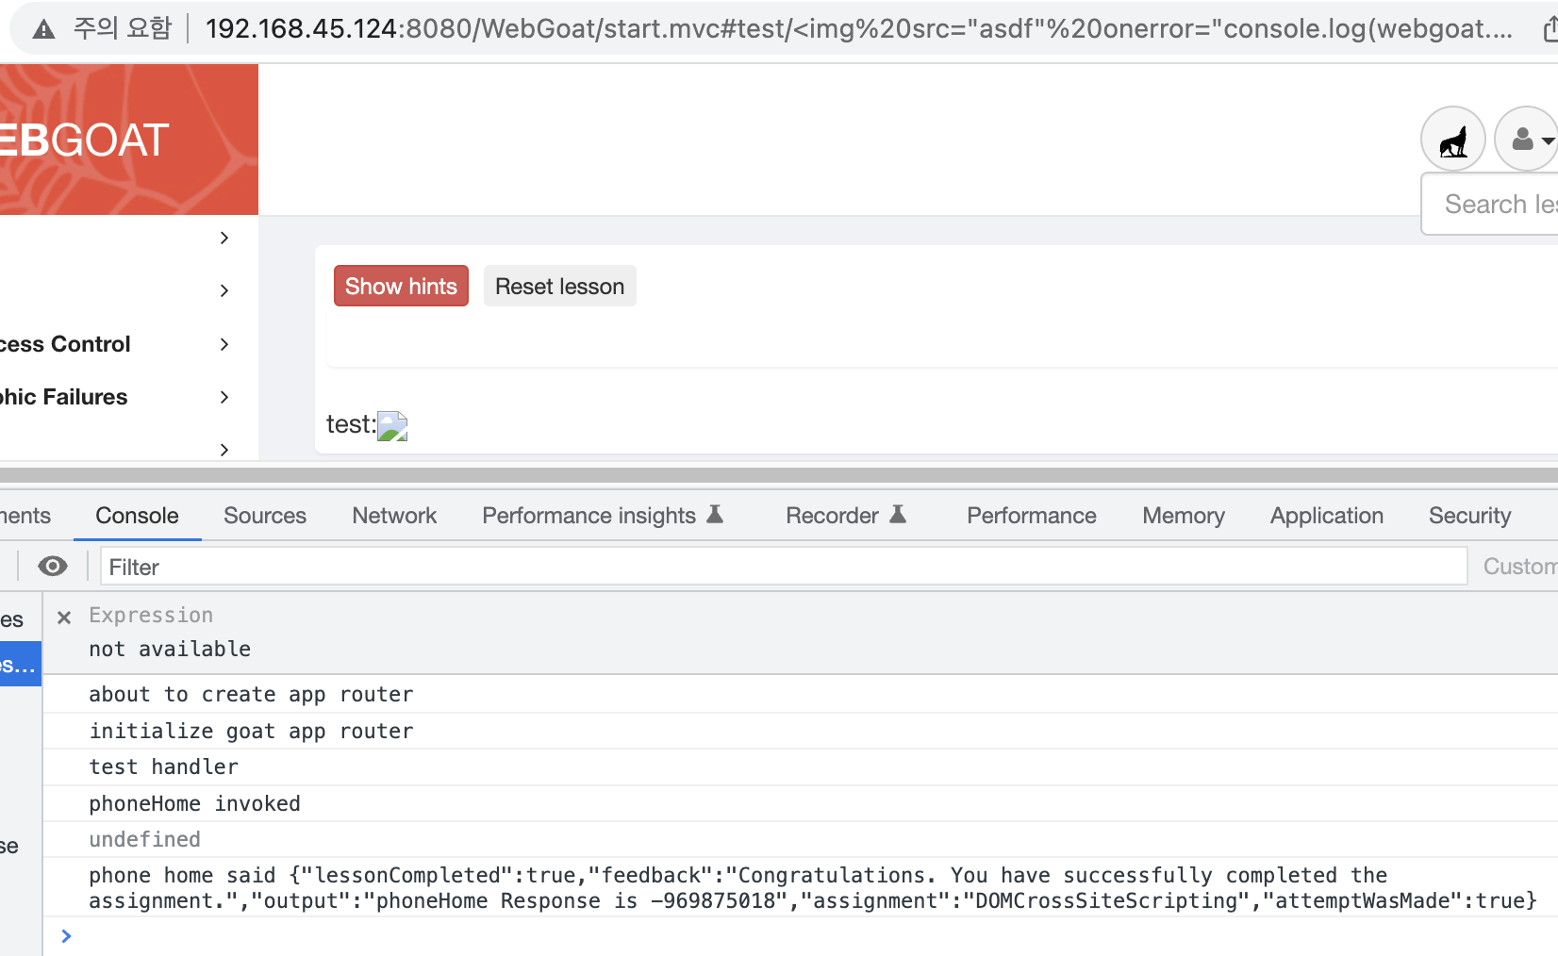Screen dimensions: 1558x956
Task: Switch to the Memory tab
Action: click(1184, 516)
